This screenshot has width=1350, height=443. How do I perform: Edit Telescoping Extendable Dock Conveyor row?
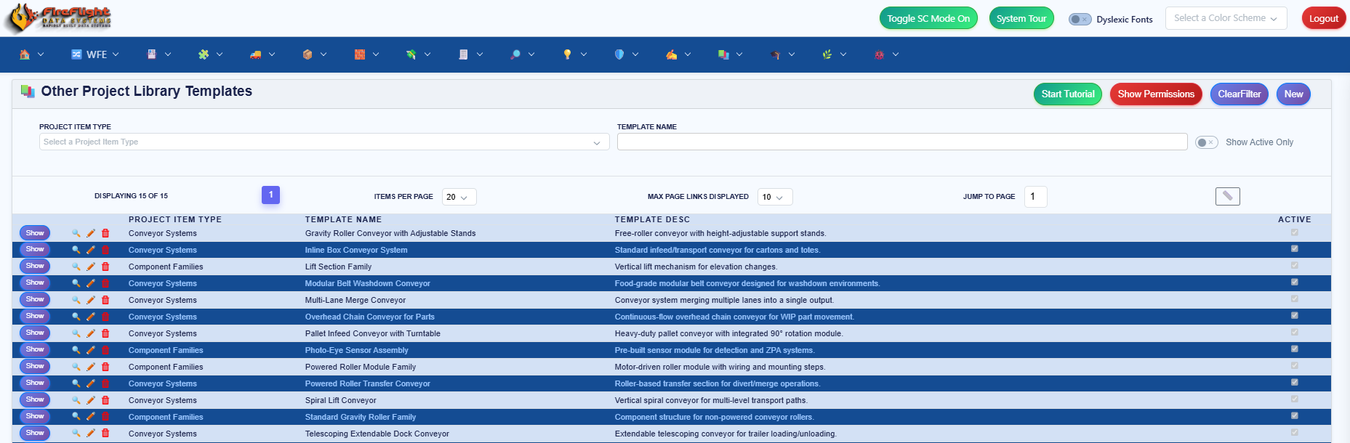[x=91, y=434]
